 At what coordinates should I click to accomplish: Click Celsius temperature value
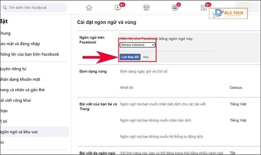click(x=236, y=88)
